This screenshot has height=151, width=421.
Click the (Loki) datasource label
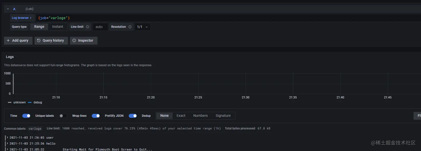[x=30, y=9]
